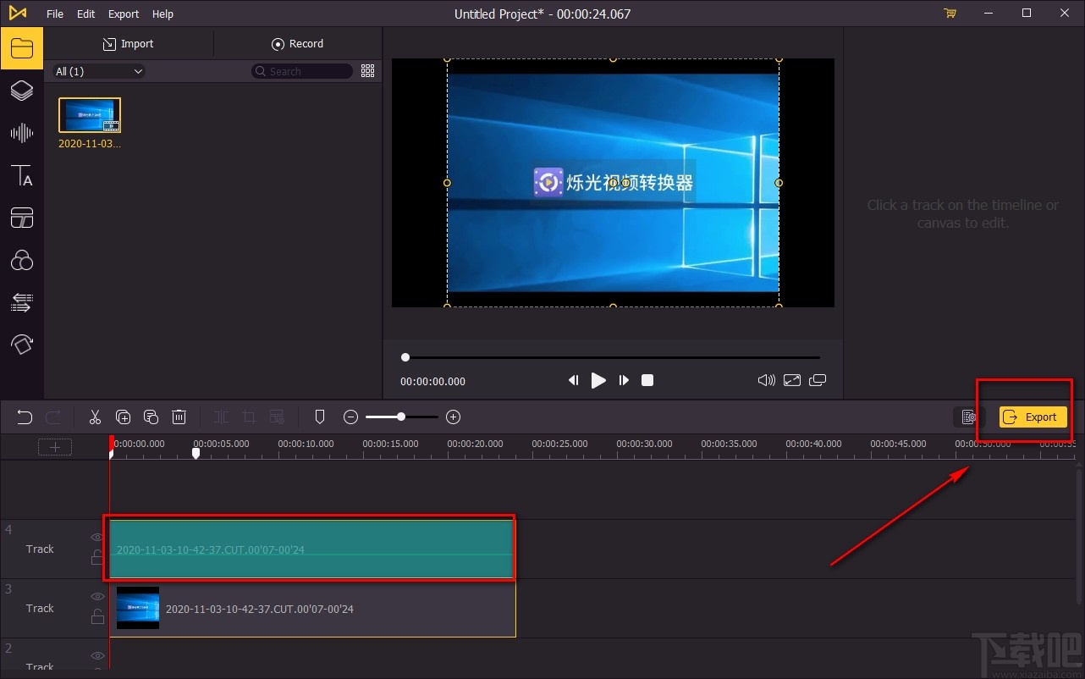Click the yellow Export button
The width and height of the screenshot is (1085, 679).
click(x=1032, y=417)
